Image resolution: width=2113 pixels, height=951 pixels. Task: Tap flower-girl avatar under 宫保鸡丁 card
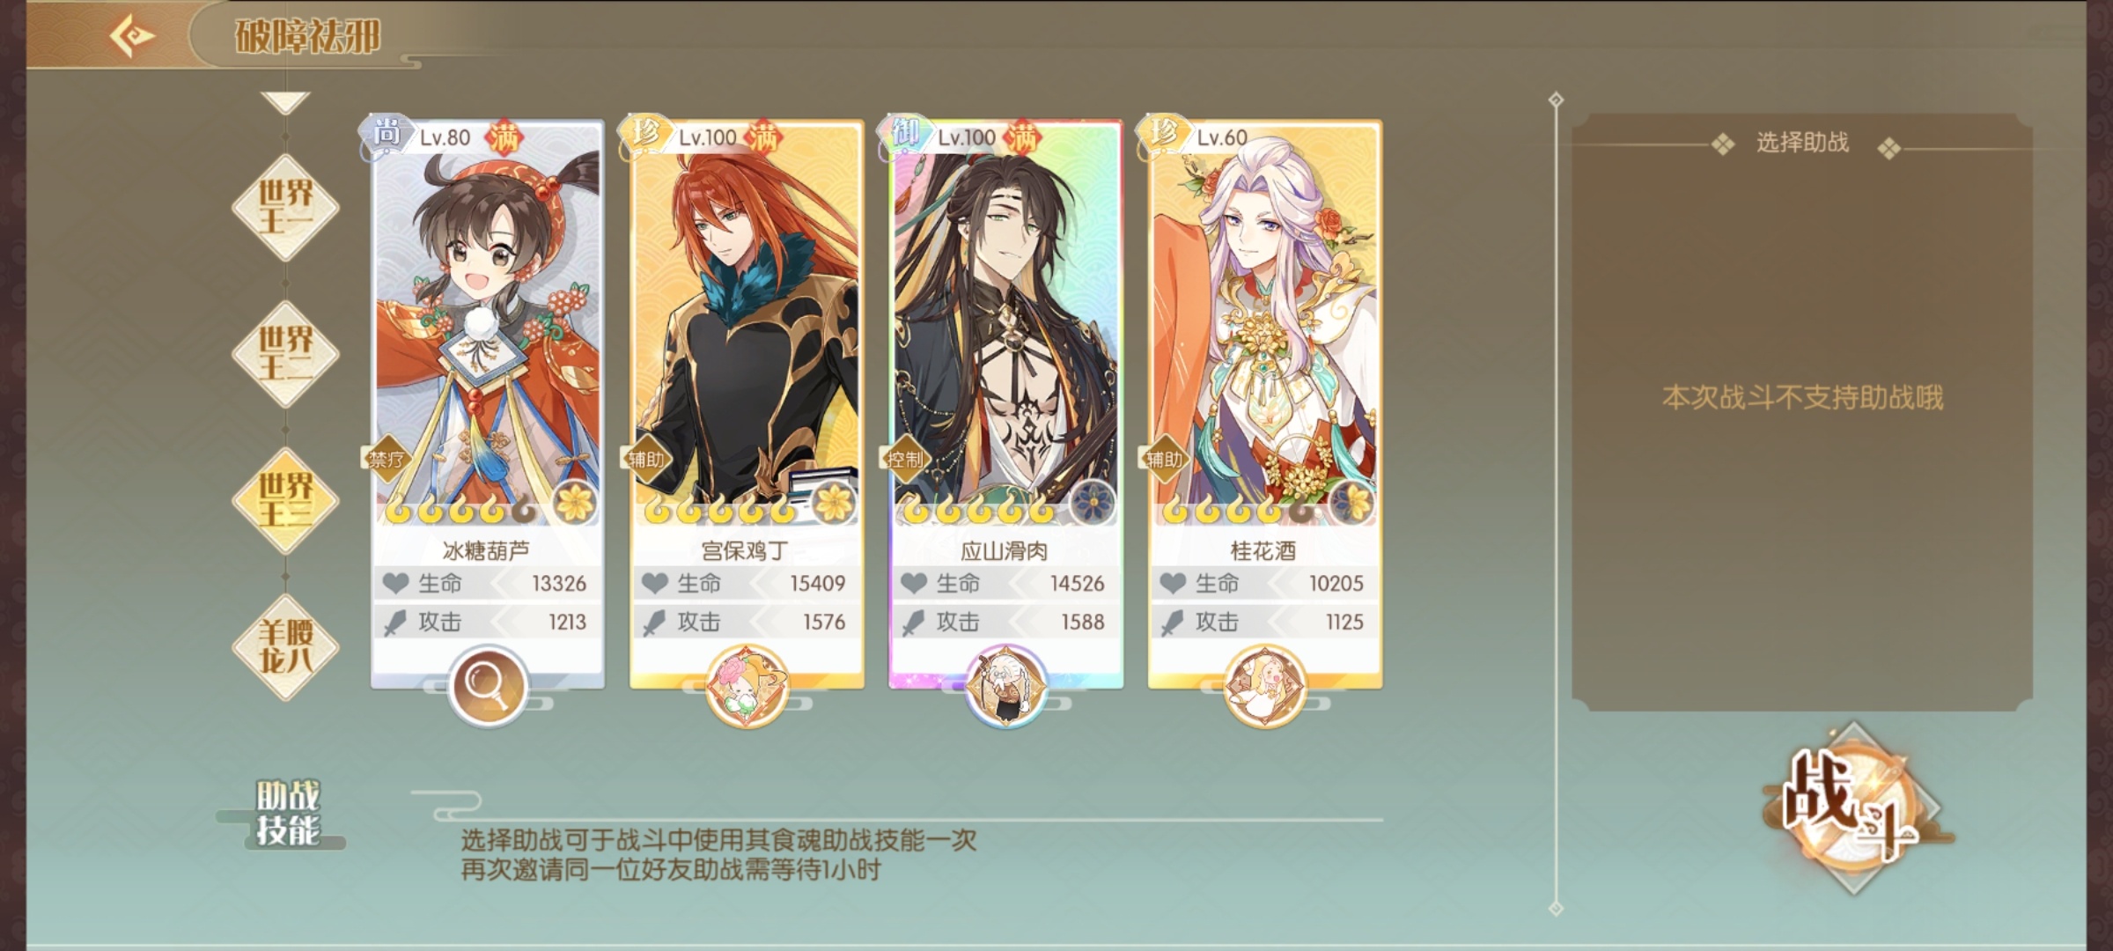(x=747, y=686)
